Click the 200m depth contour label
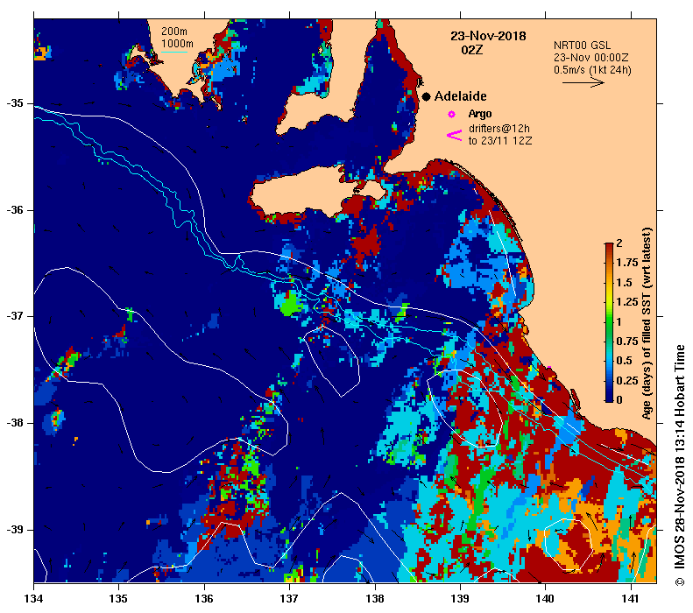This screenshot has height=613, width=693. pyautogui.click(x=173, y=32)
